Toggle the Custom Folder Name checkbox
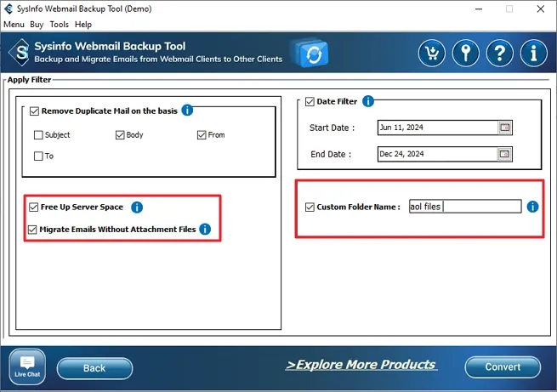 310,207
